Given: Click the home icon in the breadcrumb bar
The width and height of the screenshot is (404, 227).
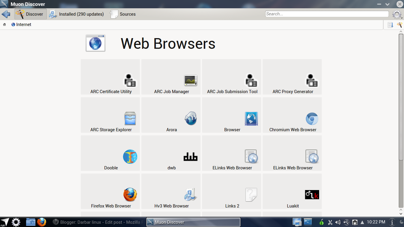Looking at the screenshot, I should 4,25.
